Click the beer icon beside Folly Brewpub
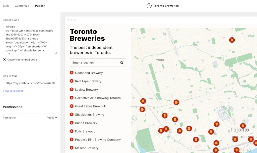Viewport: 257px width, 153px height. (x=72, y=131)
